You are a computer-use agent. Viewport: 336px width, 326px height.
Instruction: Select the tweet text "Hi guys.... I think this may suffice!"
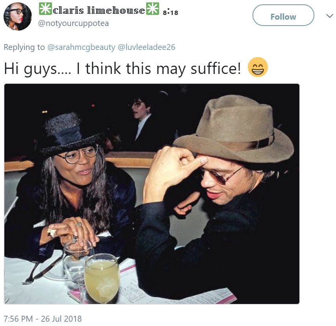[123, 69]
